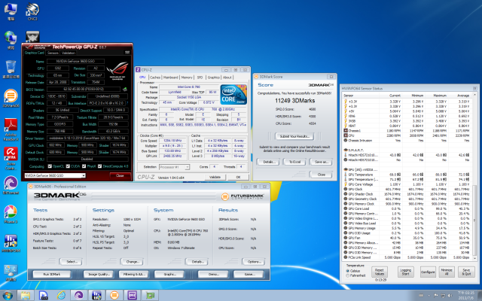Toggle the PhysX checkbox in GPU-Z

click(84, 166)
